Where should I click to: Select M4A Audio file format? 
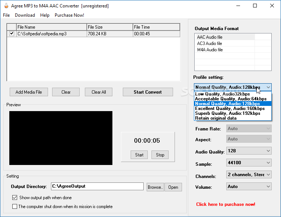coord(225,49)
